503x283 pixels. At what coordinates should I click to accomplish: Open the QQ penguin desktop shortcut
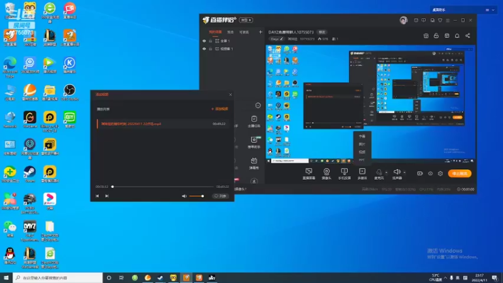point(10,256)
